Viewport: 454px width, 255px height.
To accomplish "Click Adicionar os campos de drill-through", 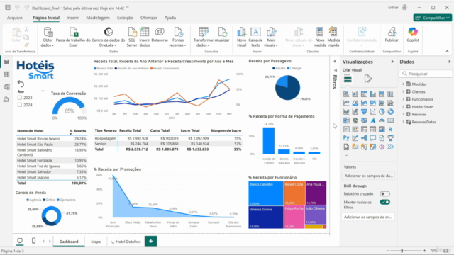I will pyautogui.click(x=368, y=217).
